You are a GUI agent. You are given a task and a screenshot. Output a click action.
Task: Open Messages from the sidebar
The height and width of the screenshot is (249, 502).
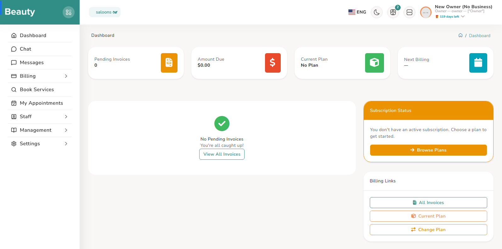pos(40,63)
